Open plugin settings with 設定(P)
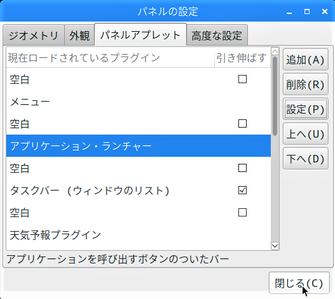Screen dimensions: 335x299 [x=306, y=109]
